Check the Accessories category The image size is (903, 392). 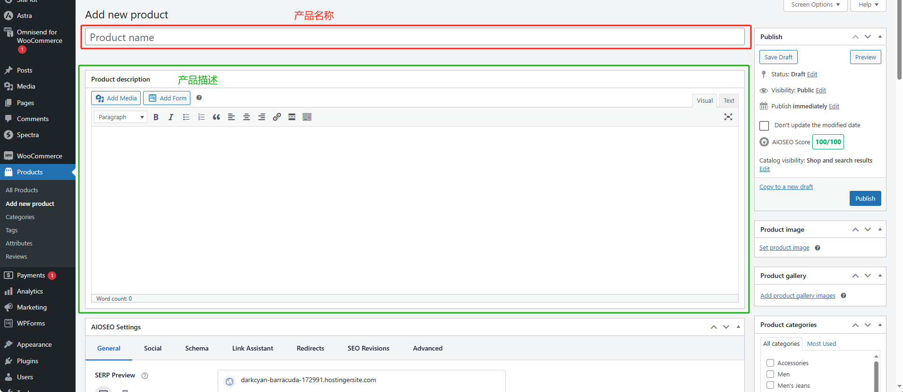[770, 363]
